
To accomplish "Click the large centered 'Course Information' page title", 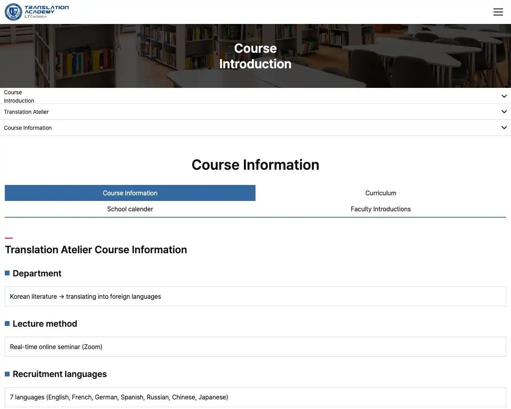I will (x=255, y=165).
